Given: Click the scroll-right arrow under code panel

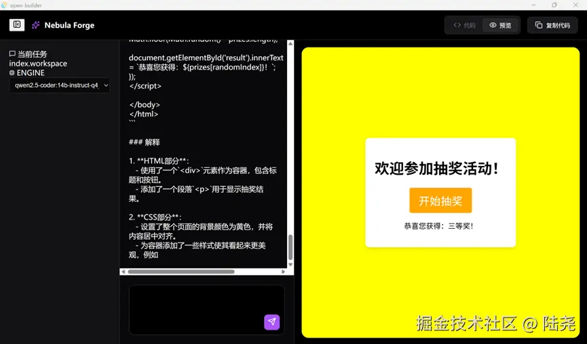Looking at the screenshot, I should point(284,272).
